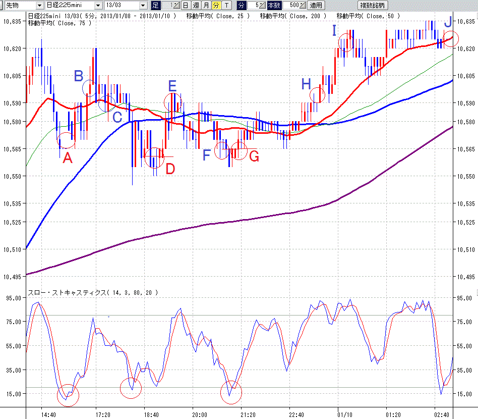Click the 02:40 time axis label
The height and width of the screenshot is (419, 478).
[x=442, y=415]
